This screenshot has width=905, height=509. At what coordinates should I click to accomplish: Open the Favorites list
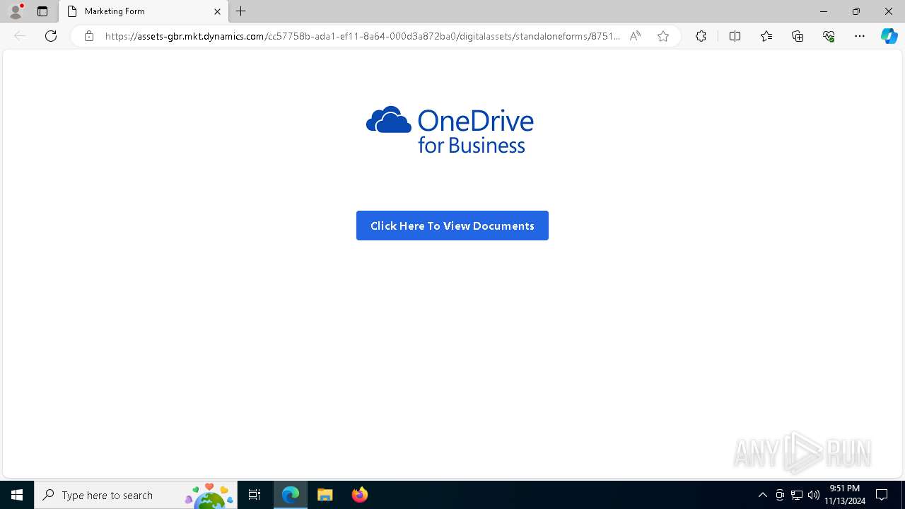pyautogui.click(x=766, y=36)
